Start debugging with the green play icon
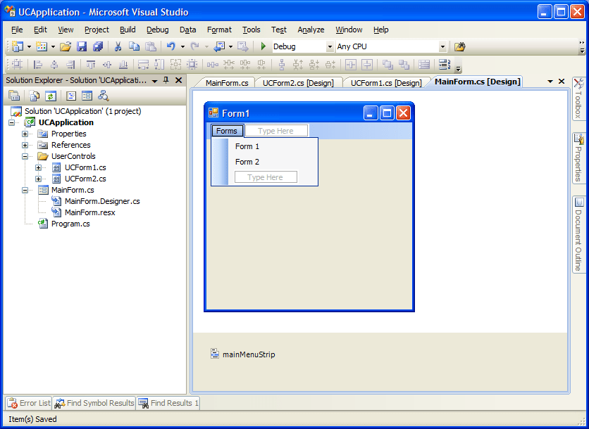This screenshot has height=429, width=589. tap(263, 46)
